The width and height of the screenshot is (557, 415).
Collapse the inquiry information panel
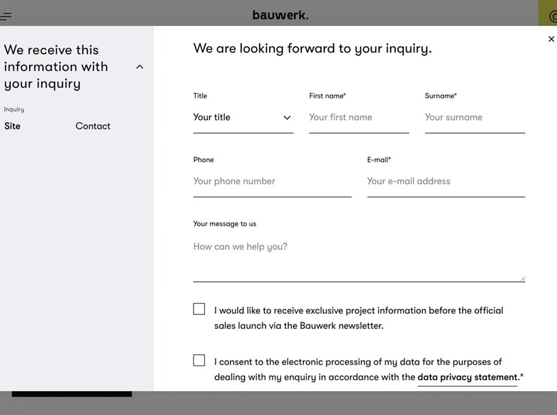click(139, 66)
